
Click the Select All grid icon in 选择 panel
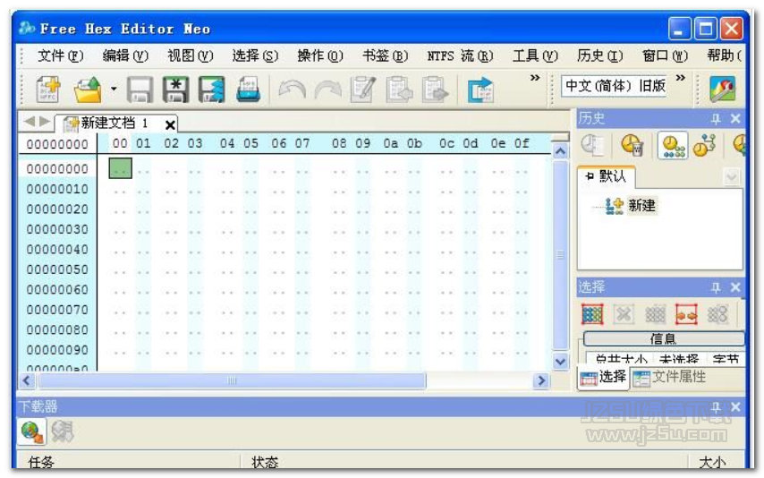click(x=592, y=314)
